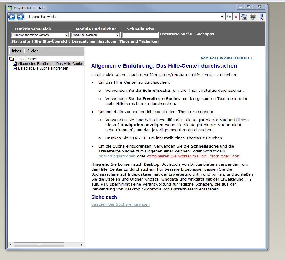Click the Startseite menu link

(20, 41)
